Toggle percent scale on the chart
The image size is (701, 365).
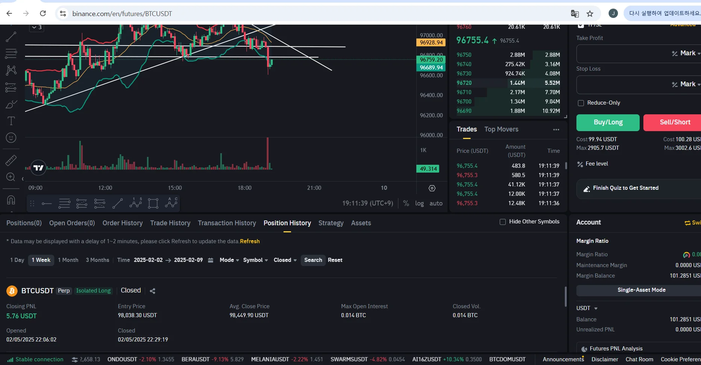406,203
